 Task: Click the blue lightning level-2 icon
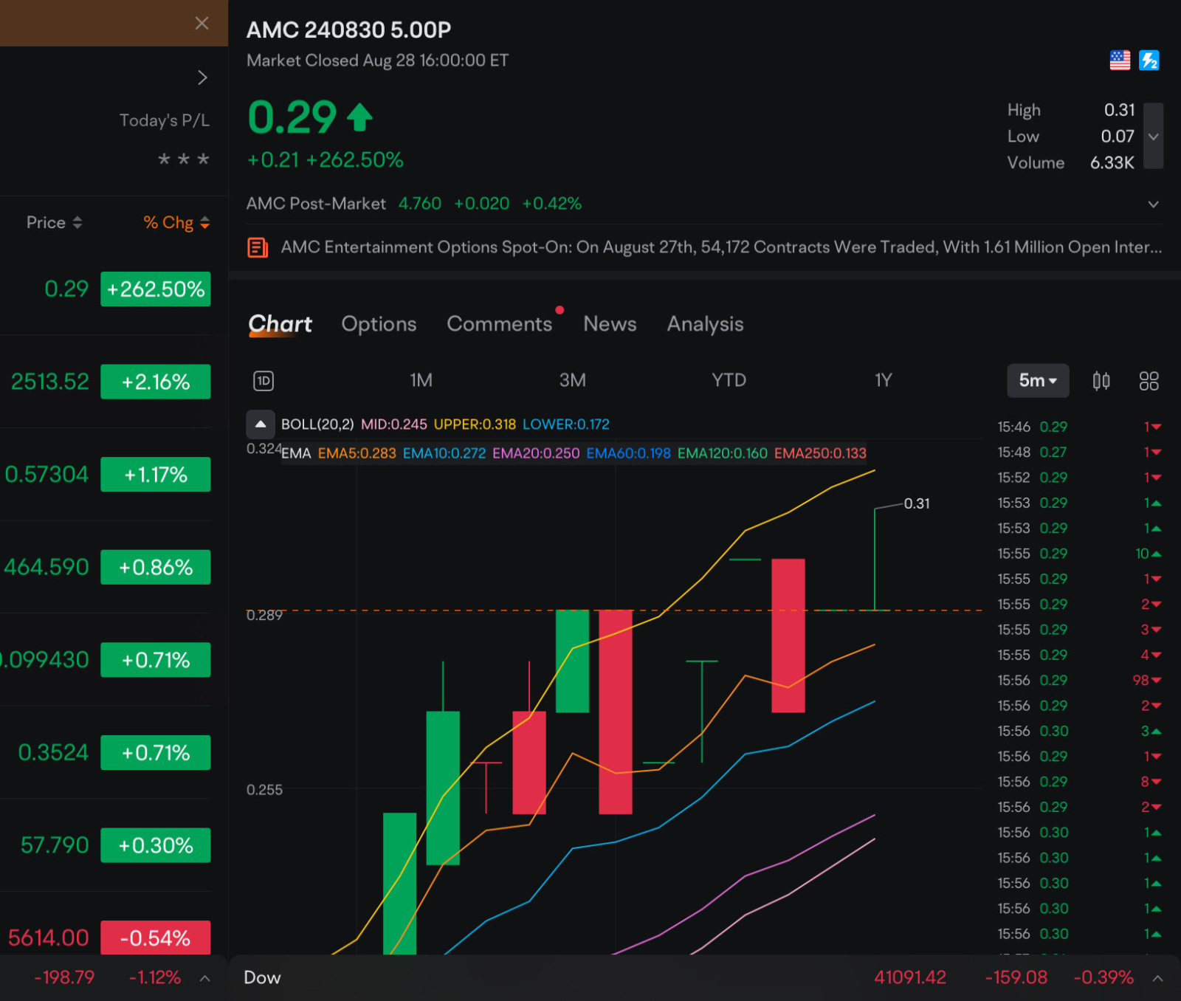click(x=1149, y=61)
